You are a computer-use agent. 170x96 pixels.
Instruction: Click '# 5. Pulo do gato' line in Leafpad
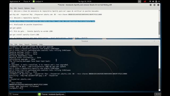(x=31, y=31)
